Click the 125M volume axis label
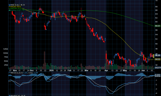161x96 pixels. pos(5,49)
